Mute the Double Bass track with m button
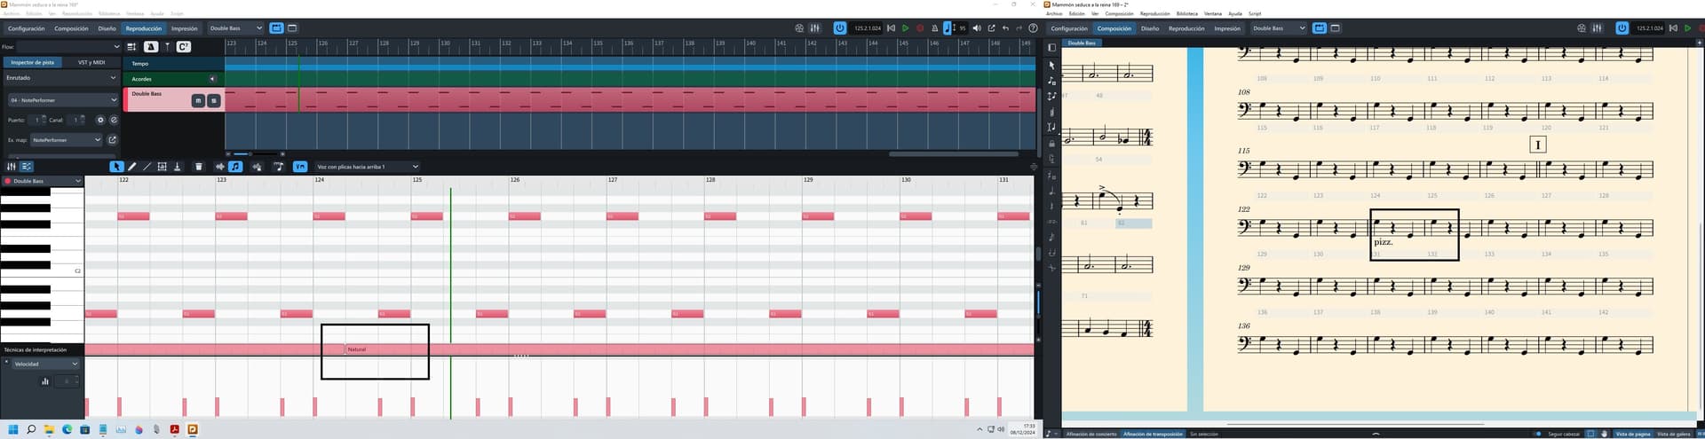This screenshot has height=439, width=1705. point(198,101)
